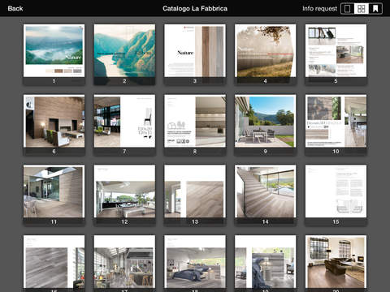
Task: Open page 8 thumbnail
Action: (x=195, y=121)
